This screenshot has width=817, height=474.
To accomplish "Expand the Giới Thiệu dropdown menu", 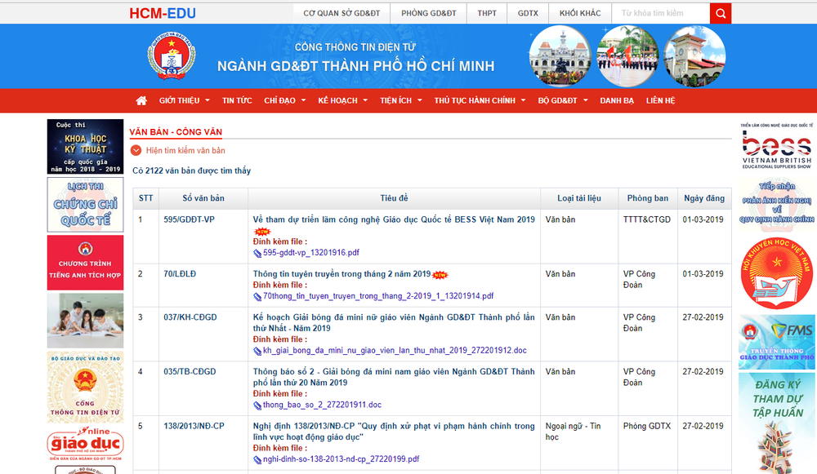I will pyautogui.click(x=185, y=101).
